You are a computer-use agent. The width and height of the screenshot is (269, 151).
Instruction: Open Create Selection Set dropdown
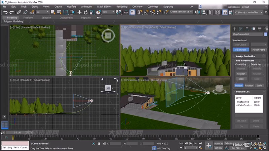(x=181, y=12)
